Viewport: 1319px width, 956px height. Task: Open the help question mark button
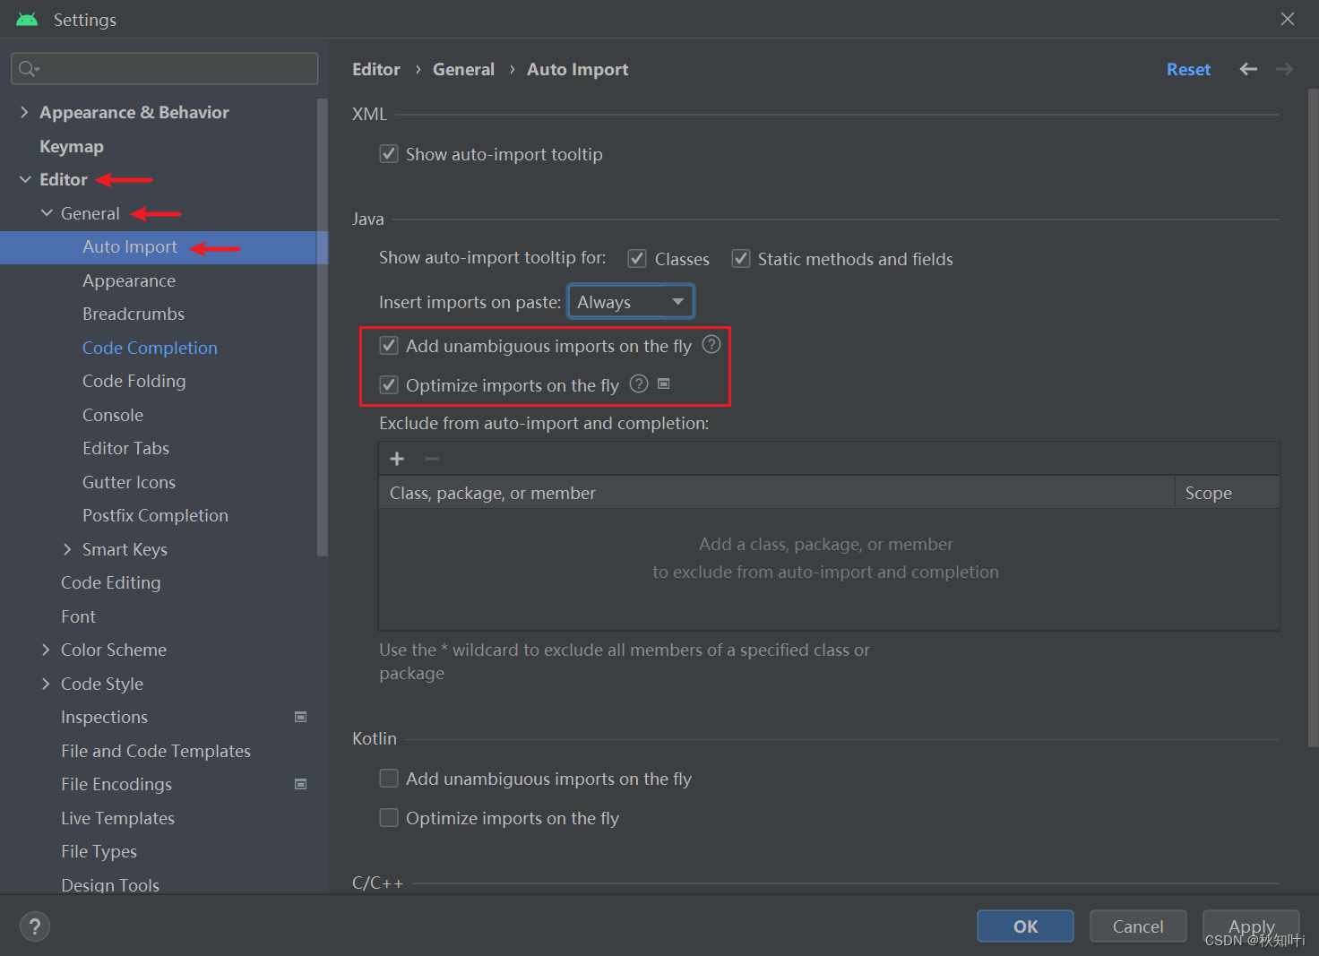pos(35,926)
